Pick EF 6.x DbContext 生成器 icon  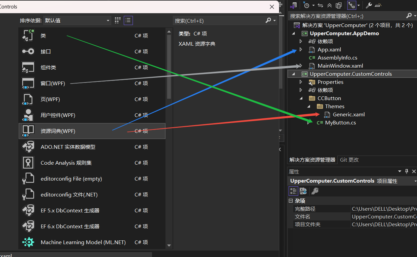pyautogui.click(x=28, y=226)
